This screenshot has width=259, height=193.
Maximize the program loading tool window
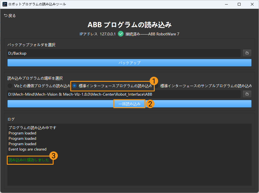coord(239,4)
